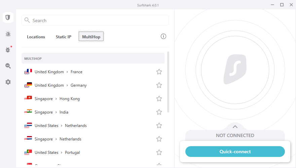Select the MultiHop tab
Viewport: 296px width, 168px height.
click(x=91, y=37)
